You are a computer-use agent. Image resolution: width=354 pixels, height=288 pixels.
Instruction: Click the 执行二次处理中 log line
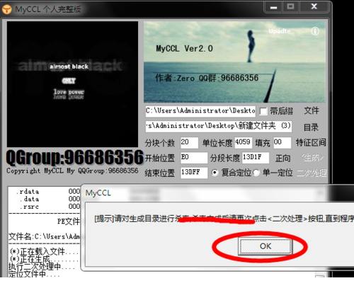[42, 267]
